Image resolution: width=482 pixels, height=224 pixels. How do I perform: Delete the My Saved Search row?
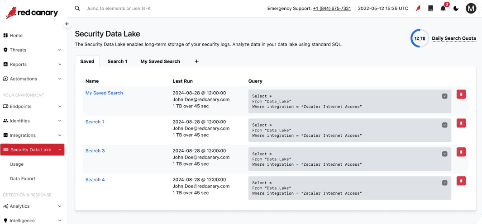[x=461, y=94]
